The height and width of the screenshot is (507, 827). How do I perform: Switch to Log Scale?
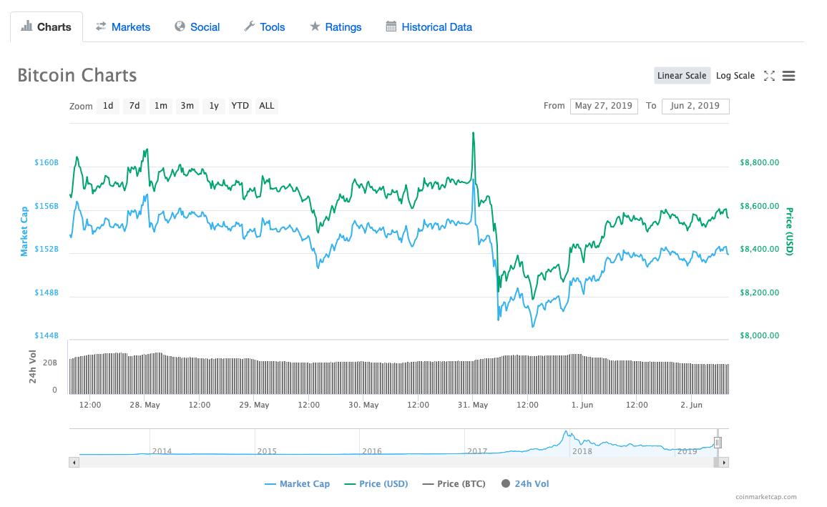735,76
